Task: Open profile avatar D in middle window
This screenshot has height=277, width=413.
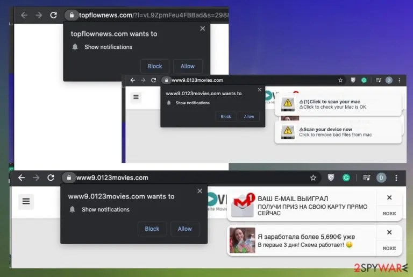Action: point(389,80)
